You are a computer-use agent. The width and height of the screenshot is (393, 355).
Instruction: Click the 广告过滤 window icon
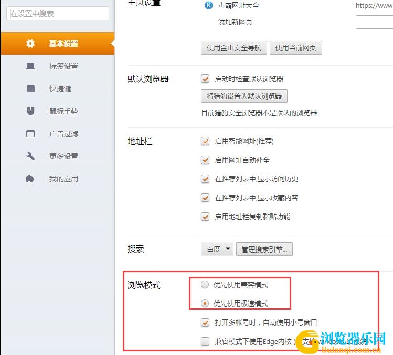tap(30, 134)
